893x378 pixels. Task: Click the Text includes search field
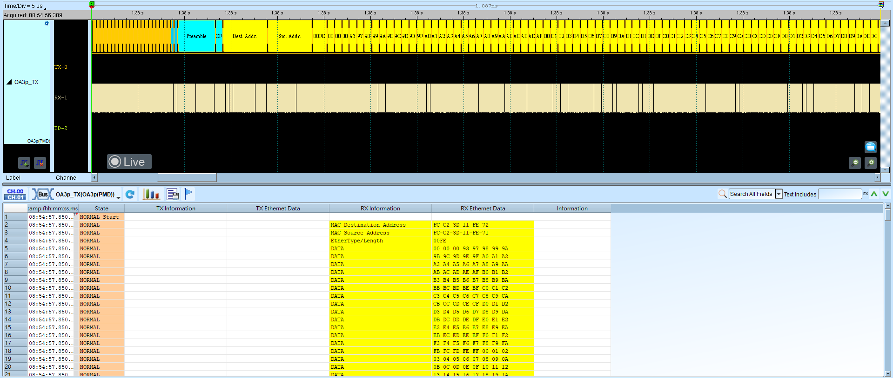tap(840, 194)
